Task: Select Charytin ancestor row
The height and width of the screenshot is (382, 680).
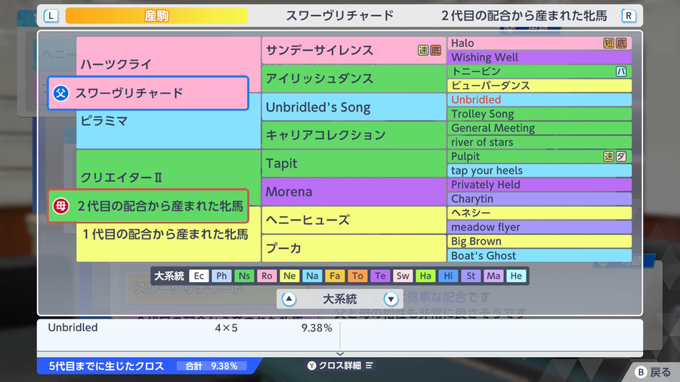Action: (539, 199)
